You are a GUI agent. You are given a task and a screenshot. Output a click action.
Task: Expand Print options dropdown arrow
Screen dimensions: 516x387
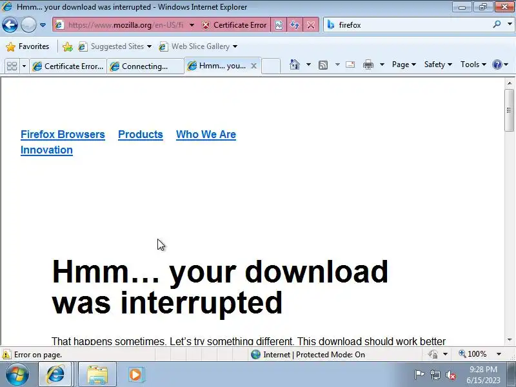(382, 64)
